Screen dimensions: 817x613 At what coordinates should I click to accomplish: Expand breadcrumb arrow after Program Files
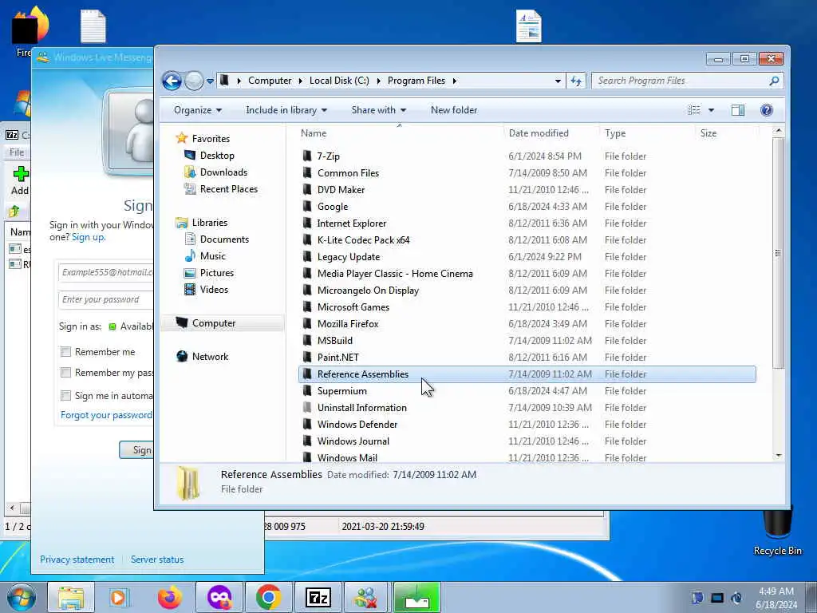click(455, 81)
